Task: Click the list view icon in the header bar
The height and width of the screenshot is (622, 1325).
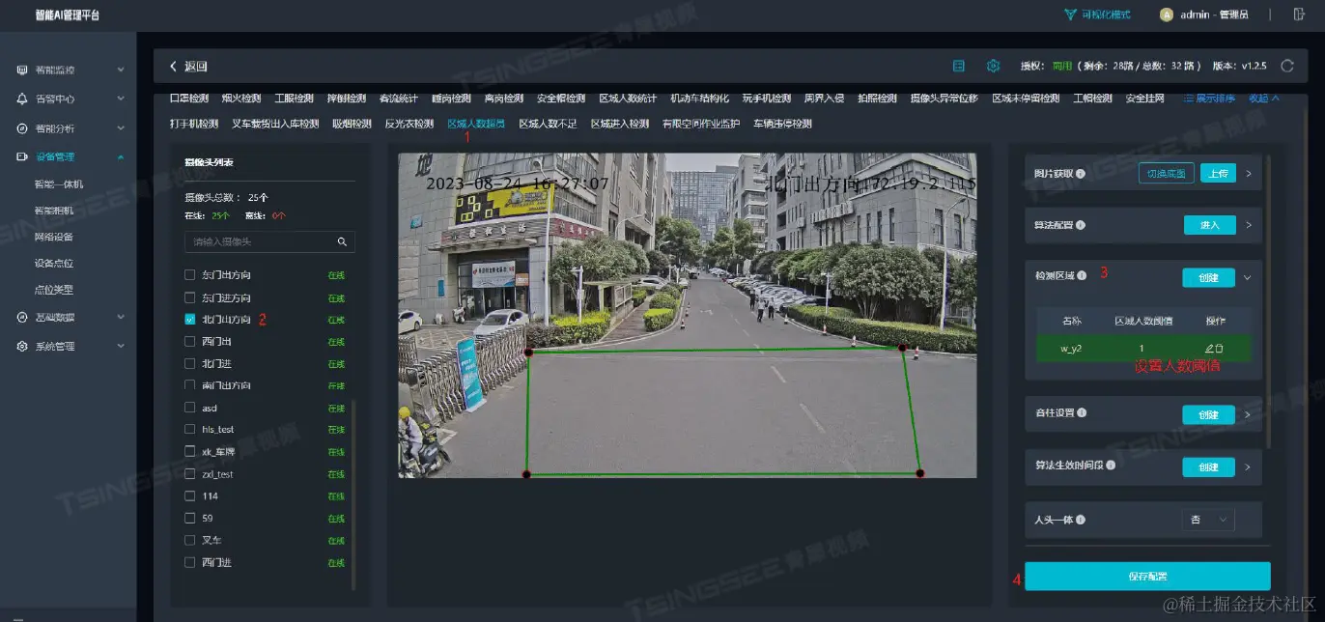Action: tap(959, 66)
